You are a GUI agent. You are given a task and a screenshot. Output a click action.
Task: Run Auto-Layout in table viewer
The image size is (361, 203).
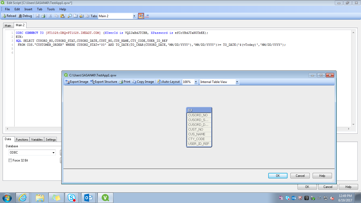click(169, 82)
